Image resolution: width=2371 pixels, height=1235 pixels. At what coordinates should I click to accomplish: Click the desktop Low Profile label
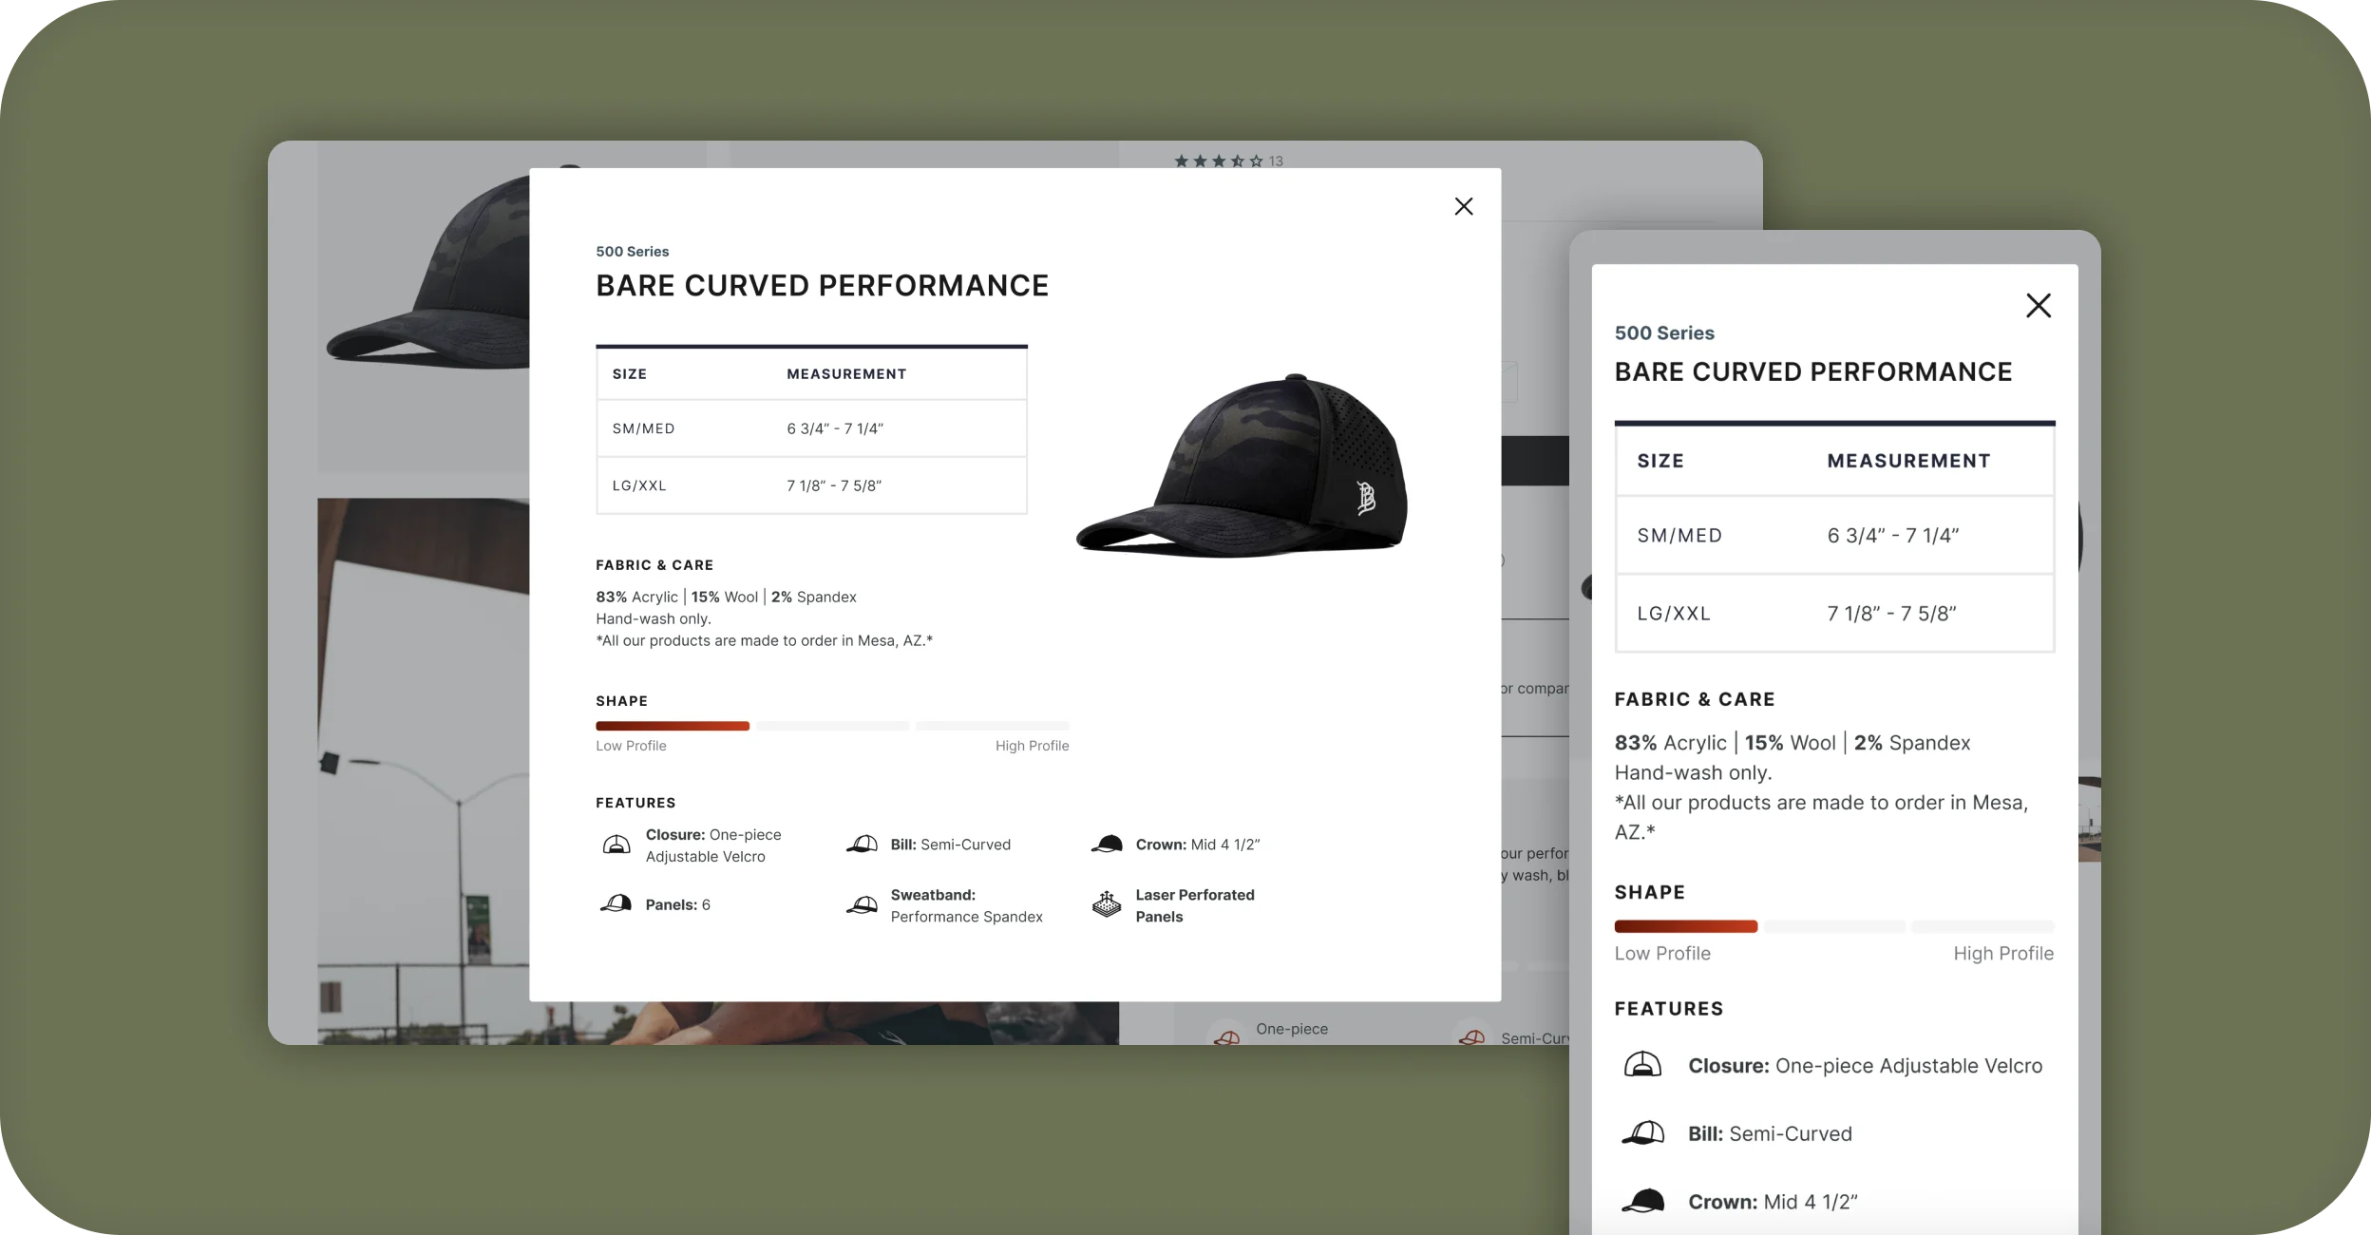click(x=631, y=746)
